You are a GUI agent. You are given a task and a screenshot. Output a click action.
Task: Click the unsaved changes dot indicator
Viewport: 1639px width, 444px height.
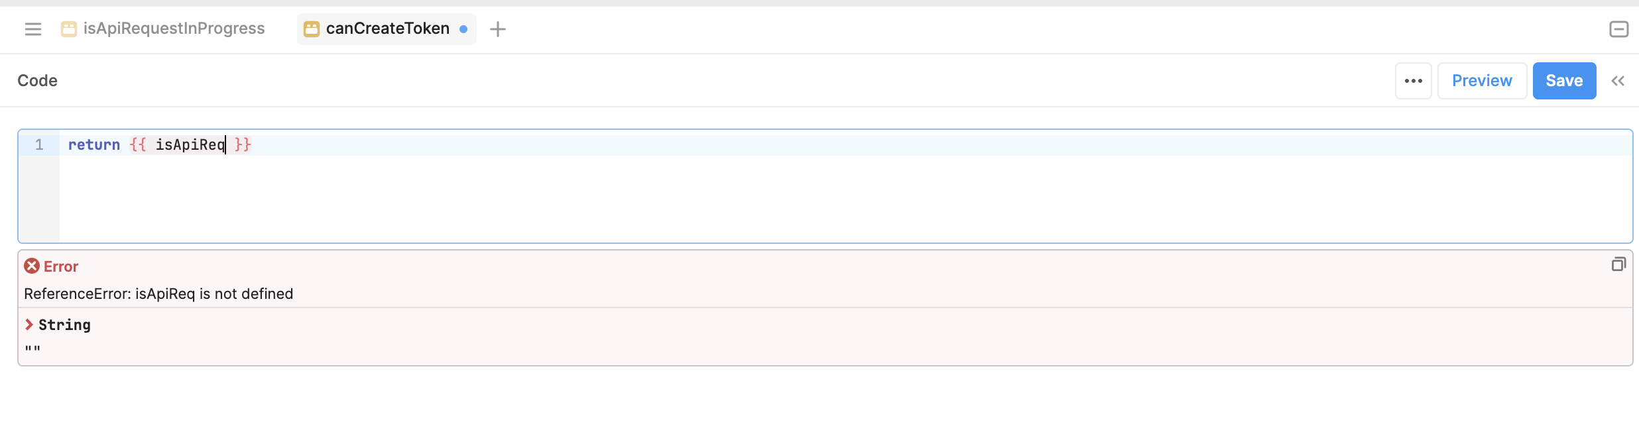click(463, 29)
